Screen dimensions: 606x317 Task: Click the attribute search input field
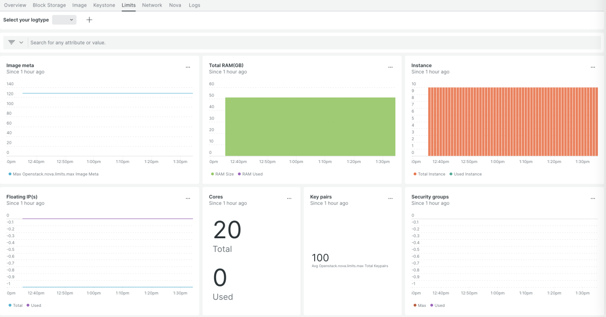[151, 42]
